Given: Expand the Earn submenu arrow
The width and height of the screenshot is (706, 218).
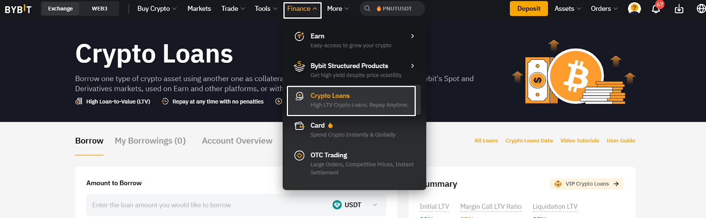Looking at the screenshot, I should (x=413, y=36).
